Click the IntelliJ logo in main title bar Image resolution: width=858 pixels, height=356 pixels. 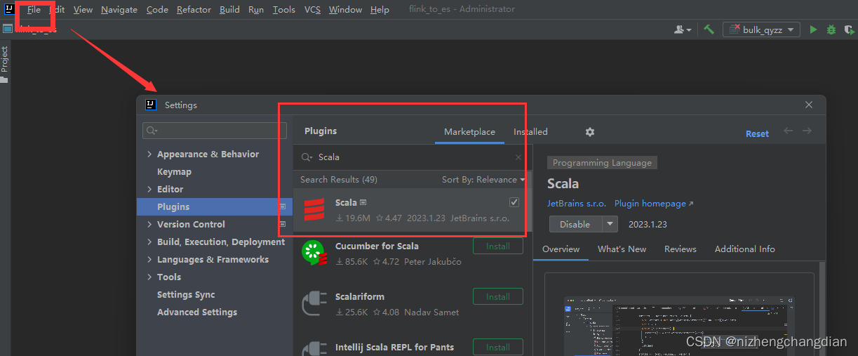[x=10, y=9]
